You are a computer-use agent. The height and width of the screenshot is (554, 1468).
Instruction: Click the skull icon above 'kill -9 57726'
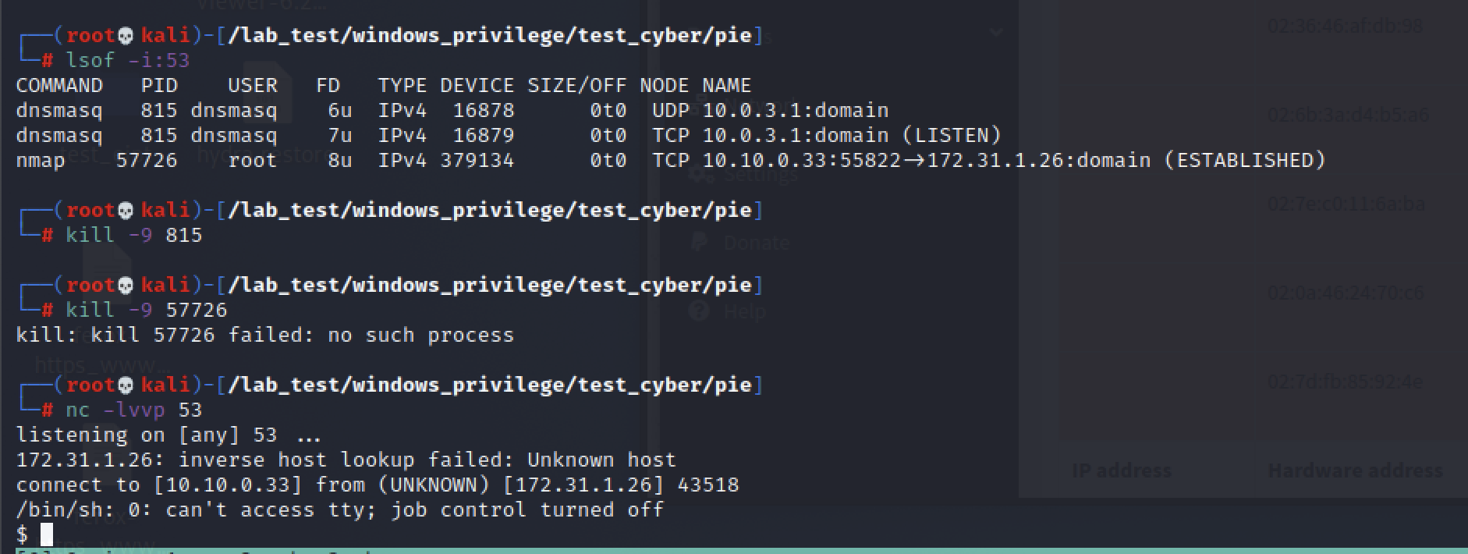click(125, 285)
